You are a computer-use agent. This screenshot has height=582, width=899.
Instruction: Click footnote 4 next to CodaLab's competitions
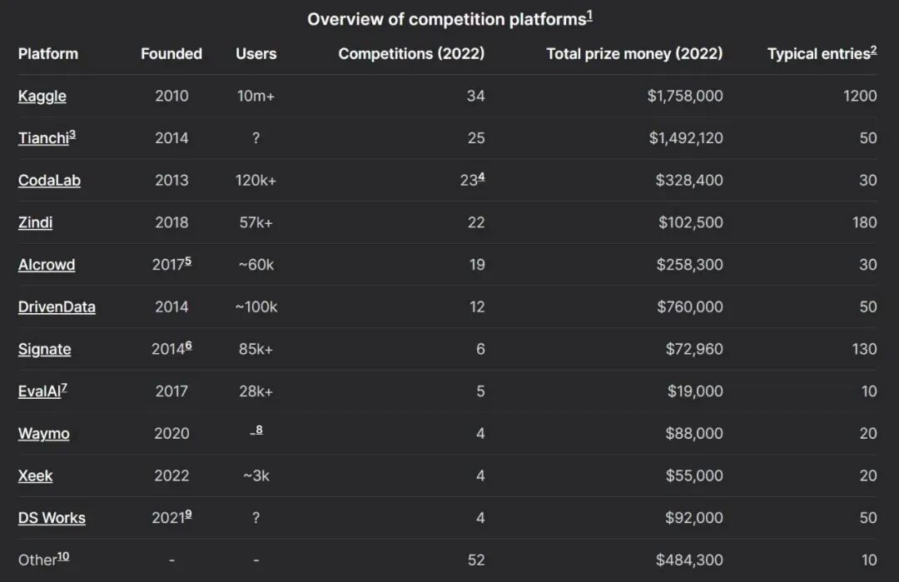click(481, 177)
